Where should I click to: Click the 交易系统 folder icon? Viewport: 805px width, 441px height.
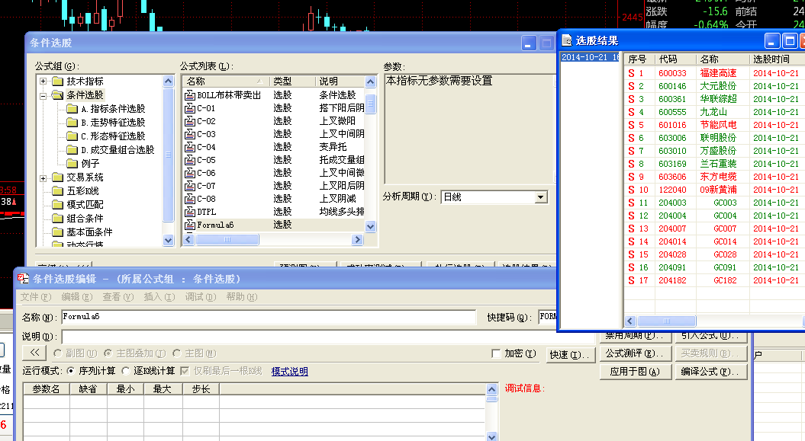click(x=57, y=177)
